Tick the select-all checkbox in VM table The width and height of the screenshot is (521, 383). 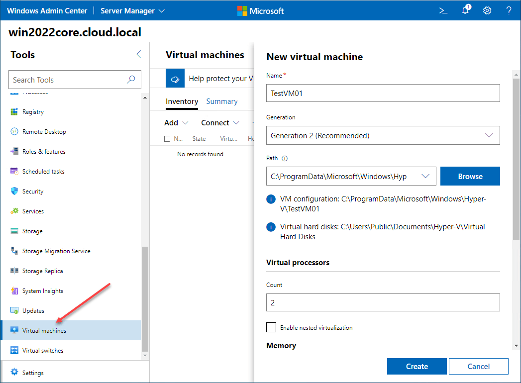click(x=167, y=139)
